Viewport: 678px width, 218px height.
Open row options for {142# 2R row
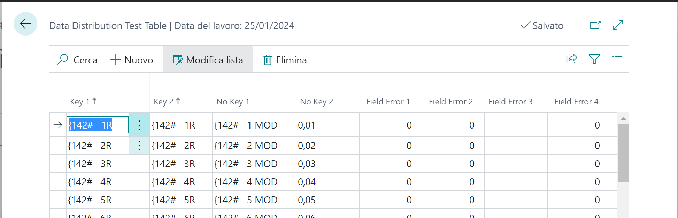[139, 146]
